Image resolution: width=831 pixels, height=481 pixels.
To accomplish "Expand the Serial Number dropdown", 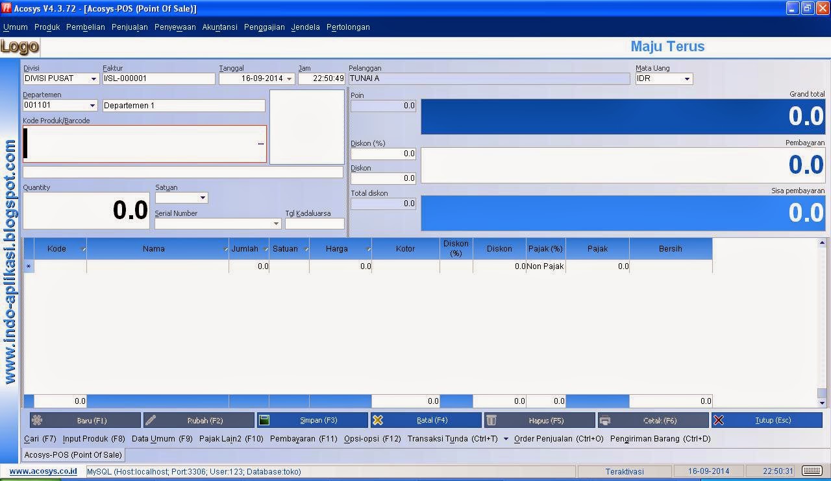I will pos(276,224).
